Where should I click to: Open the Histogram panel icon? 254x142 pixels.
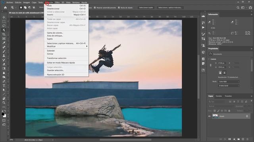(203, 16)
